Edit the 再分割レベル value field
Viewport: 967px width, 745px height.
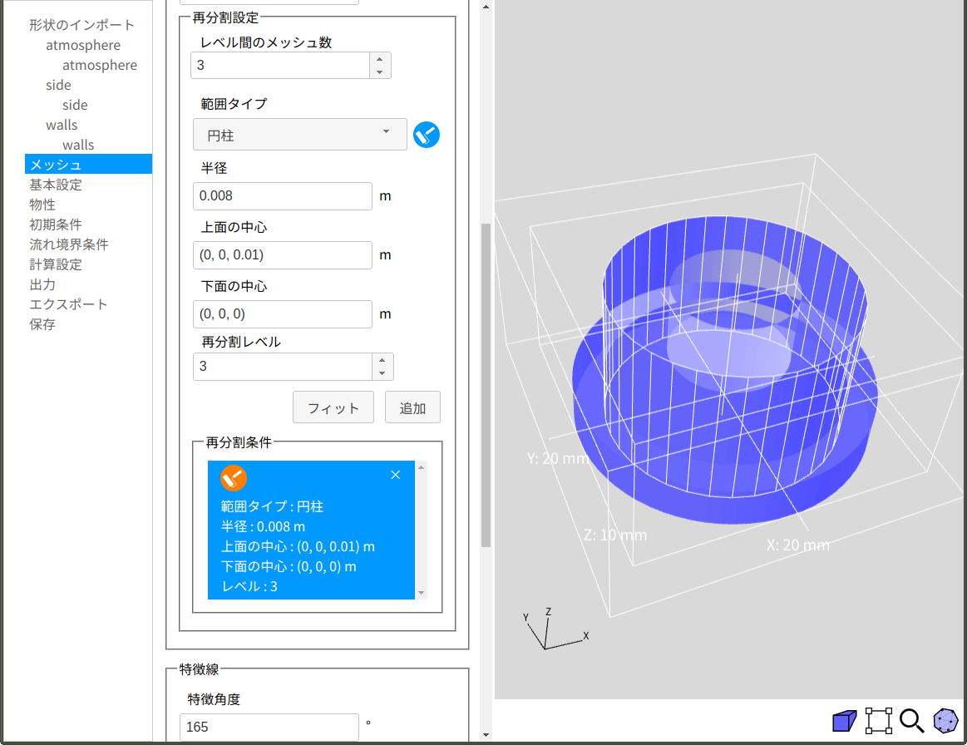click(283, 367)
